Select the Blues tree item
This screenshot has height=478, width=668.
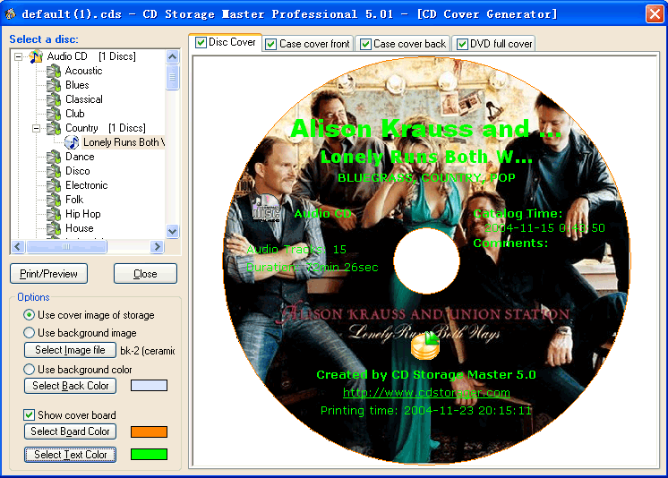(x=77, y=85)
